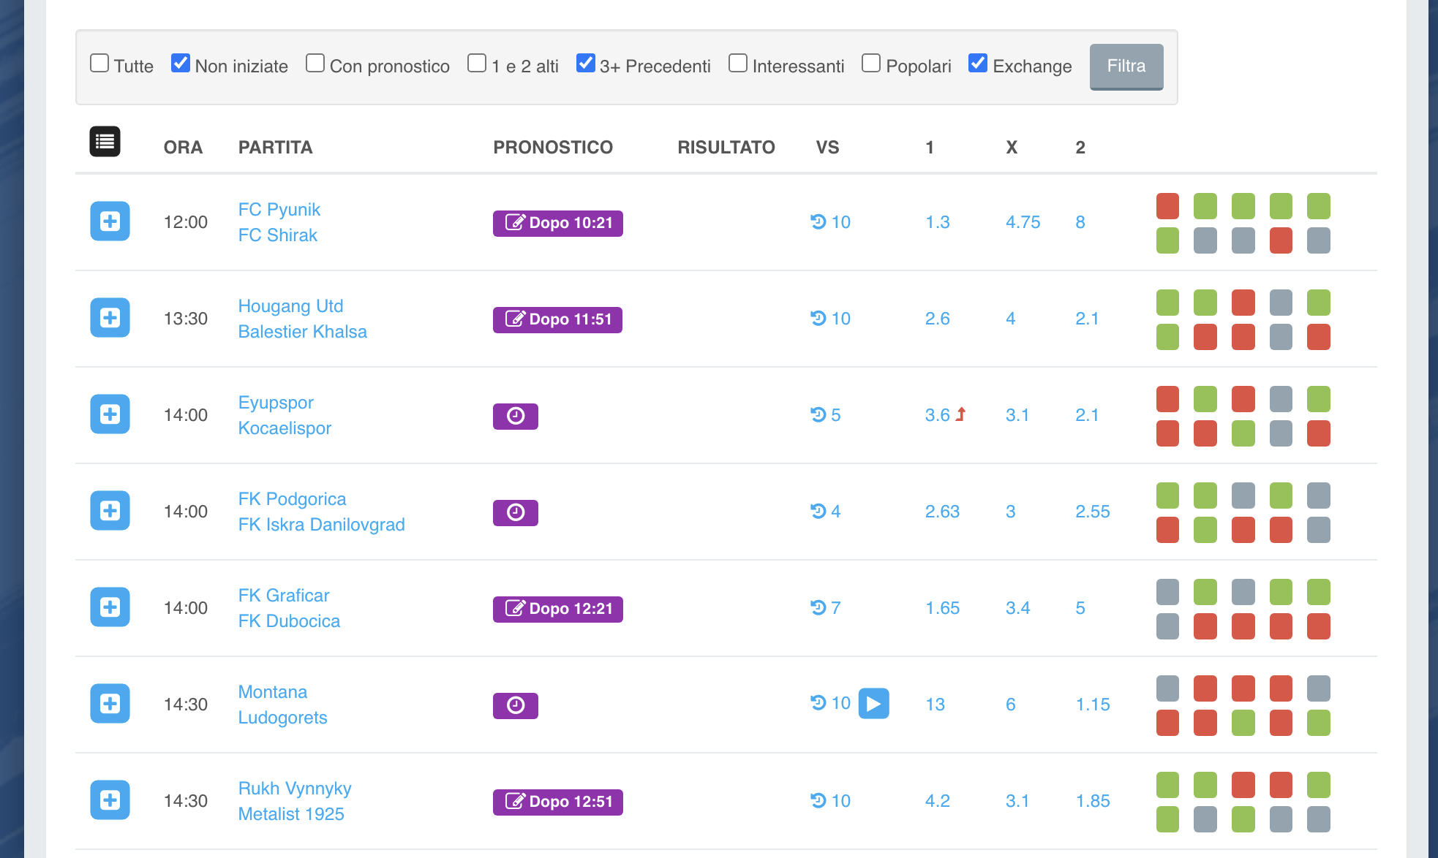This screenshot has height=858, width=1438.
Task: Open the Ludogorets team link
Action: 282,718
